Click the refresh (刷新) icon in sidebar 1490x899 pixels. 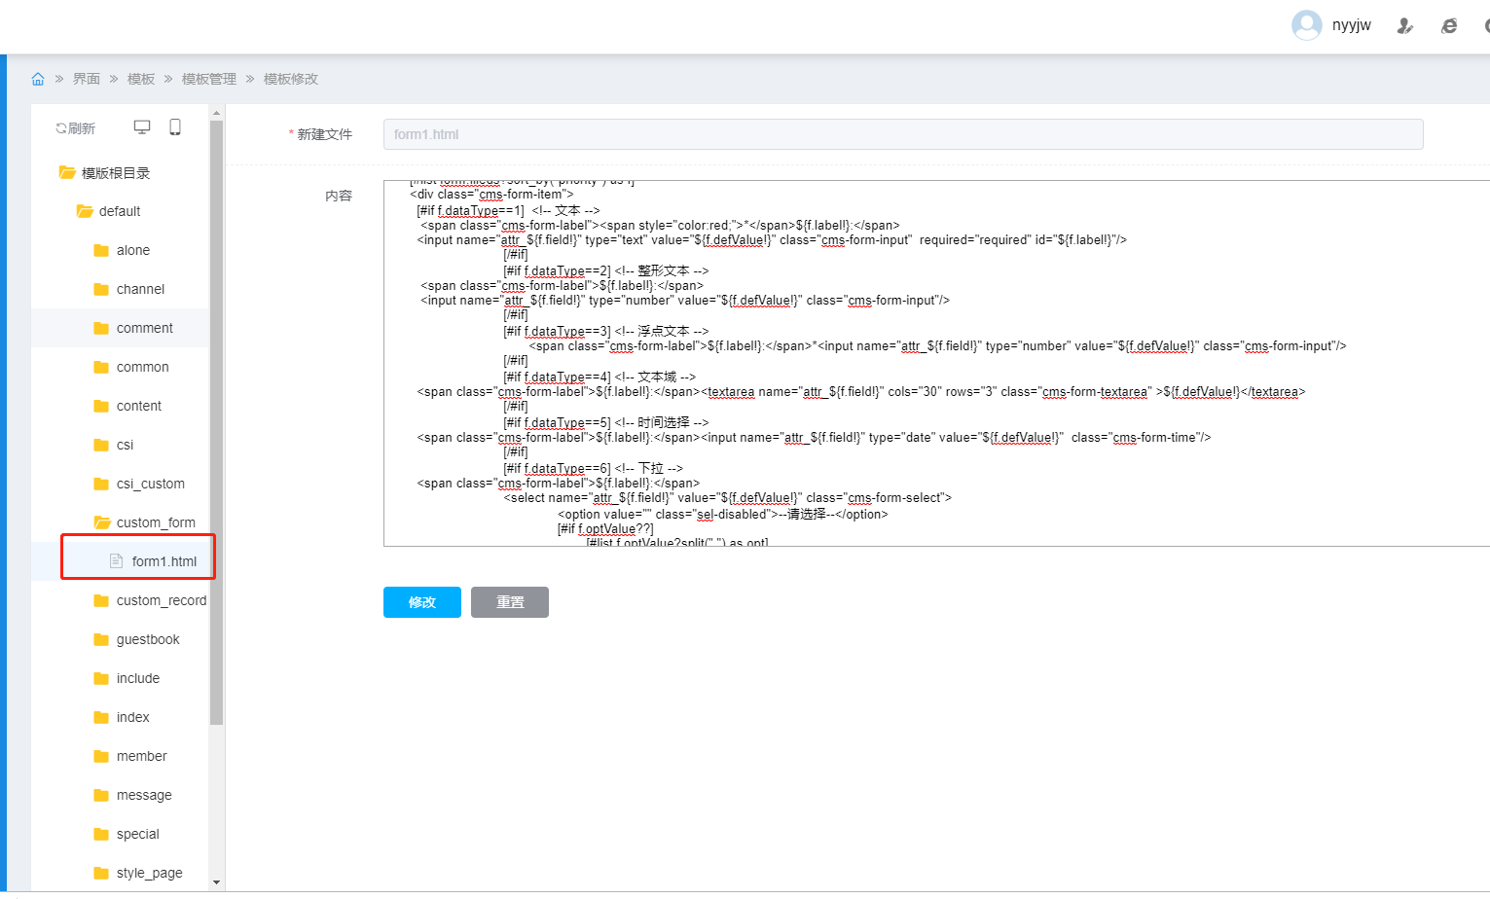(x=75, y=128)
